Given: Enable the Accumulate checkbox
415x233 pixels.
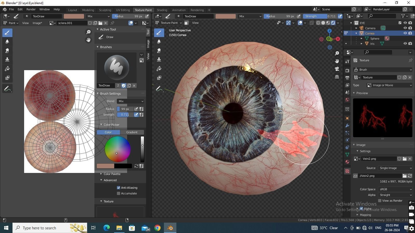Looking at the screenshot, I should (119, 193).
